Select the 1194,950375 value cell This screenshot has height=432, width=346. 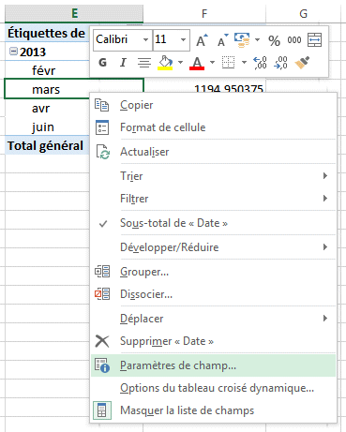click(x=204, y=86)
